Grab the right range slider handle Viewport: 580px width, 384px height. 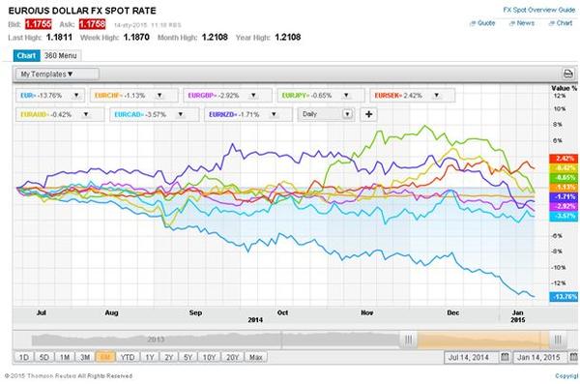[558, 340]
